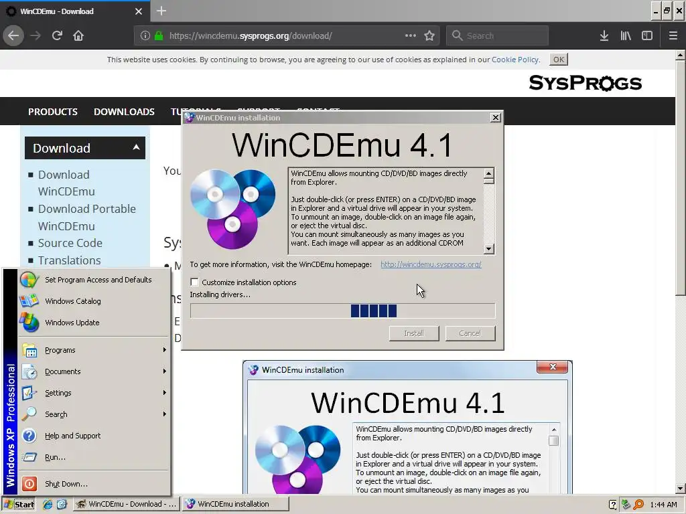This screenshot has height=514, width=686.
Task: Toggle Firefox sidebar icon
Action: [x=647, y=35]
